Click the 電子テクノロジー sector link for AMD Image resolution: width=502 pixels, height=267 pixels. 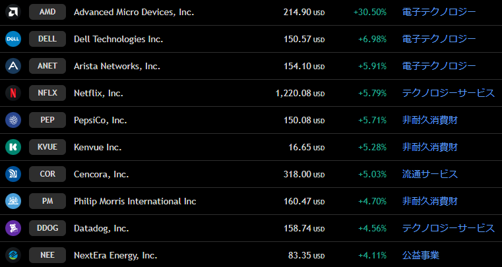(439, 12)
